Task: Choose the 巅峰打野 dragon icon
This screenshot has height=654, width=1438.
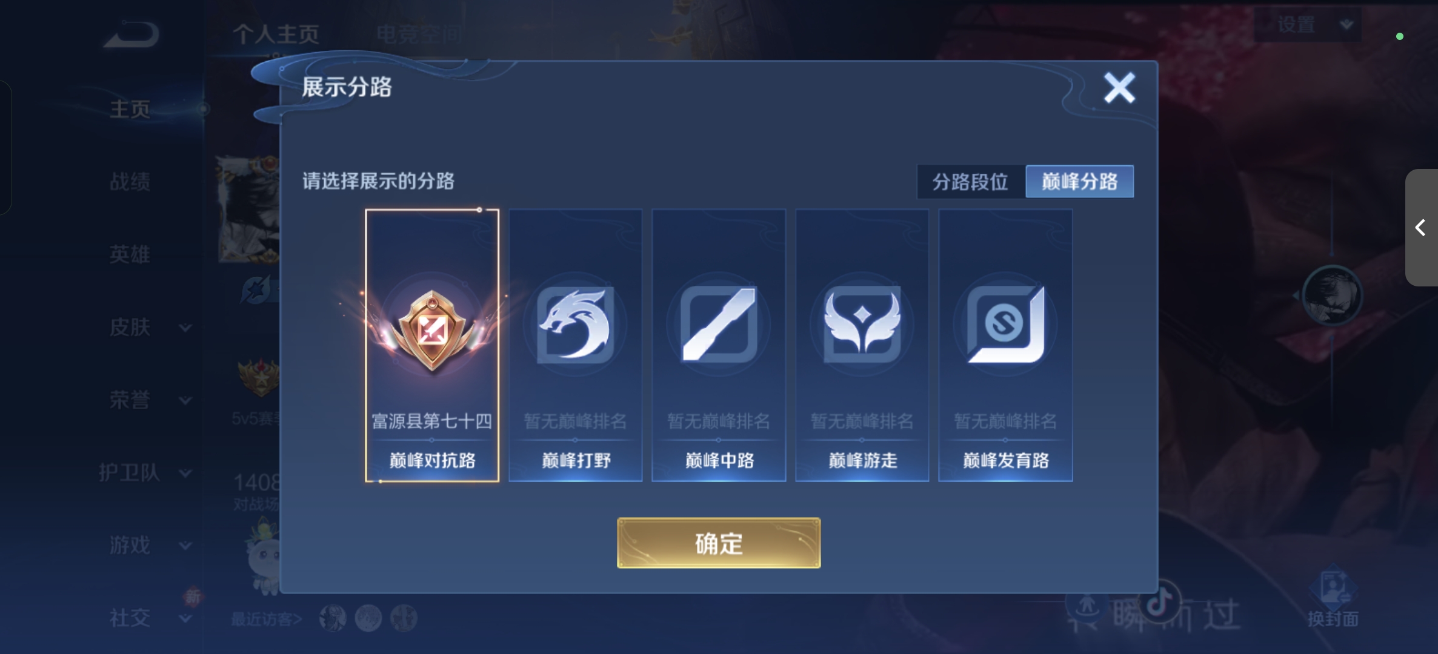Action: (574, 325)
